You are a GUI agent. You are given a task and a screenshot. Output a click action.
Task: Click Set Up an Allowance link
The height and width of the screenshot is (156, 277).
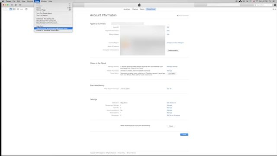(x=173, y=115)
